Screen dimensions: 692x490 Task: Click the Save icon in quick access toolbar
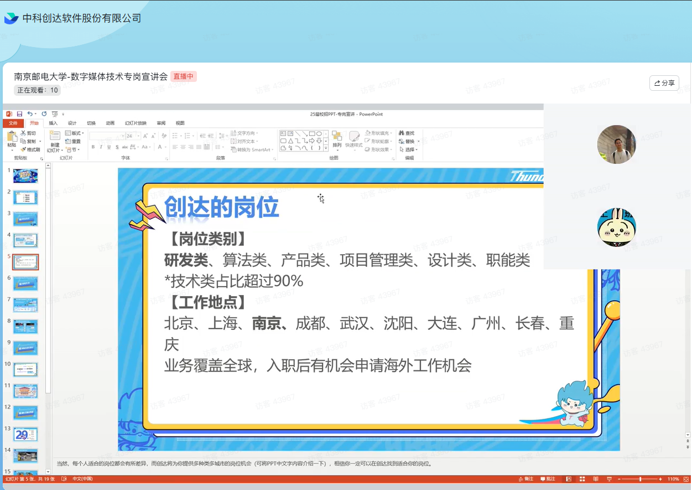[x=19, y=114]
